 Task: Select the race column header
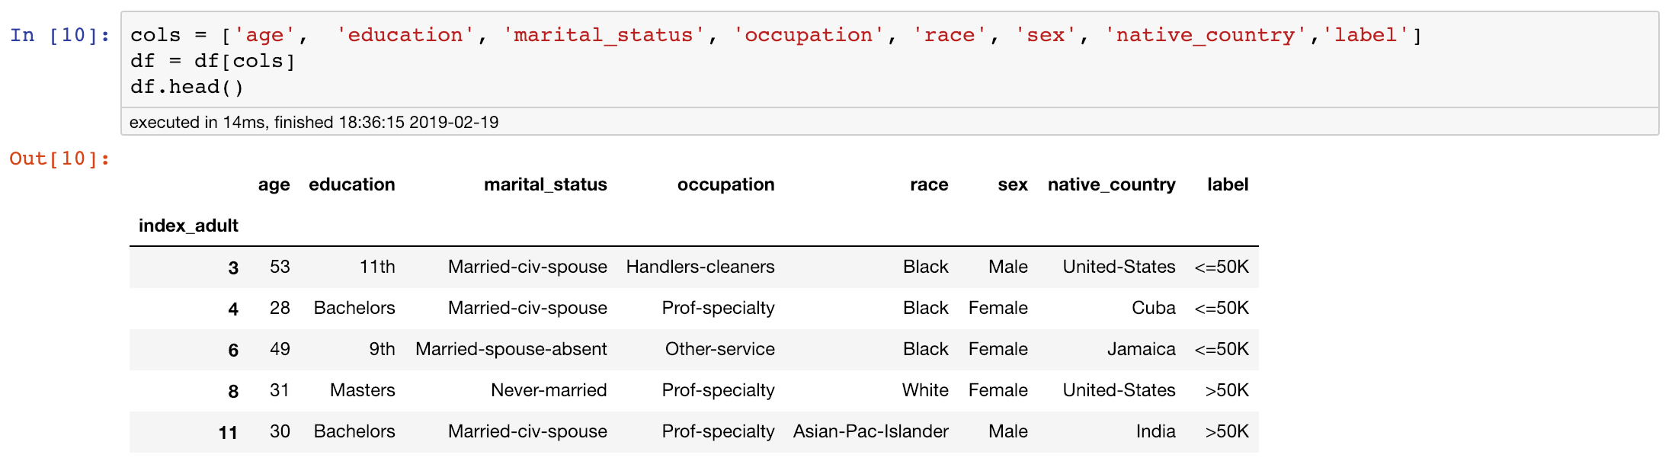[929, 184]
